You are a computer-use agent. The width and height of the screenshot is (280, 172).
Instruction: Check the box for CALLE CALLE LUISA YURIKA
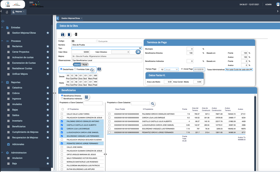(x=62, y=114)
